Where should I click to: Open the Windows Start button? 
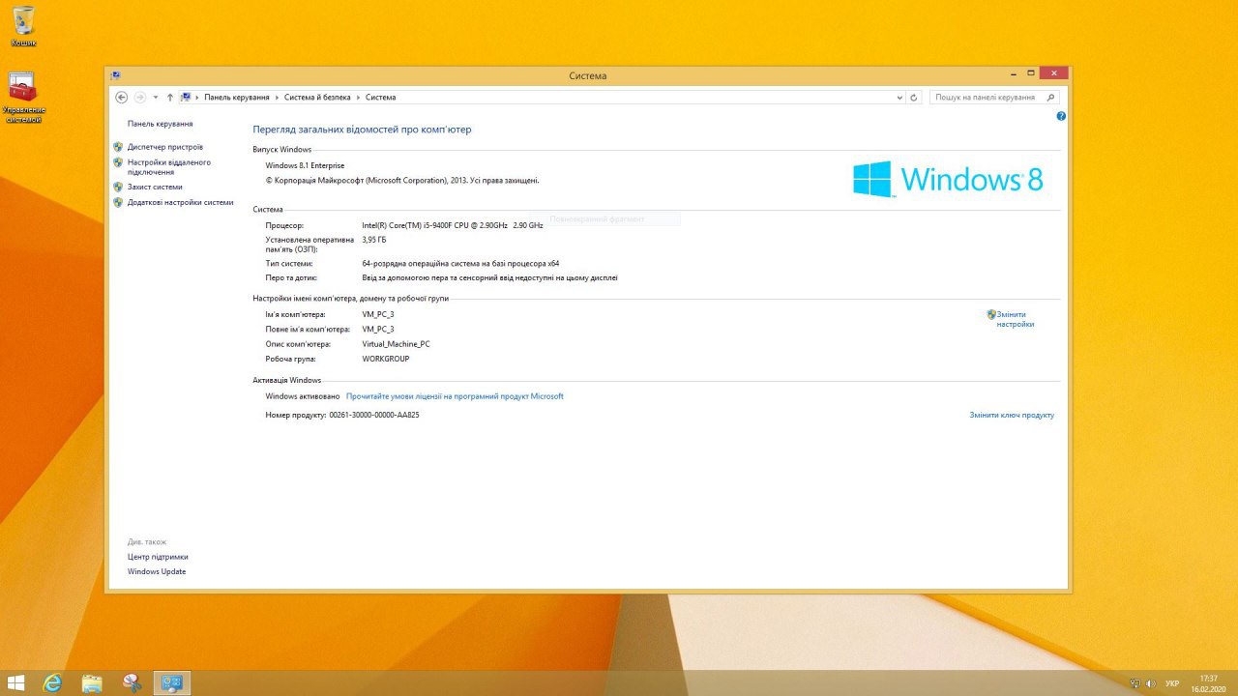click(16, 682)
